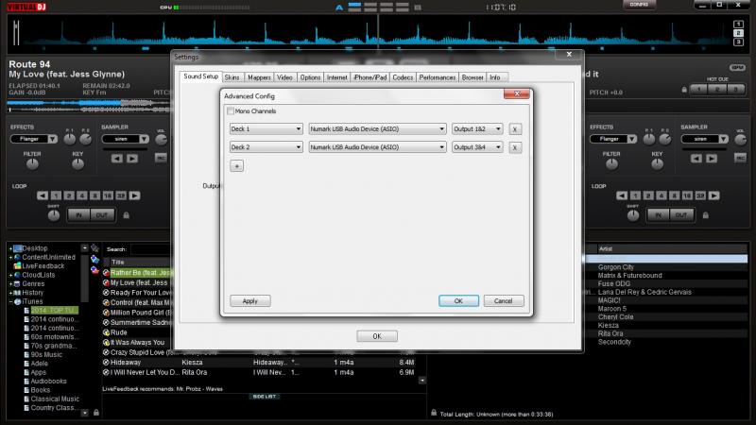
Task: Open the iPhone/iPad tab
Action: point(369,77)
